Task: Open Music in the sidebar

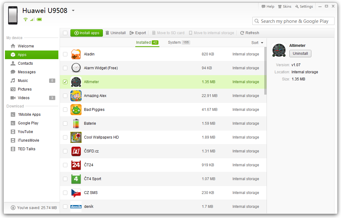Action: 32,81
